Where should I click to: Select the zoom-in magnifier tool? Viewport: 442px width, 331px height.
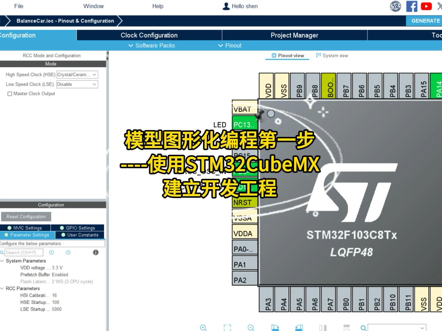(x=203, y=327)
